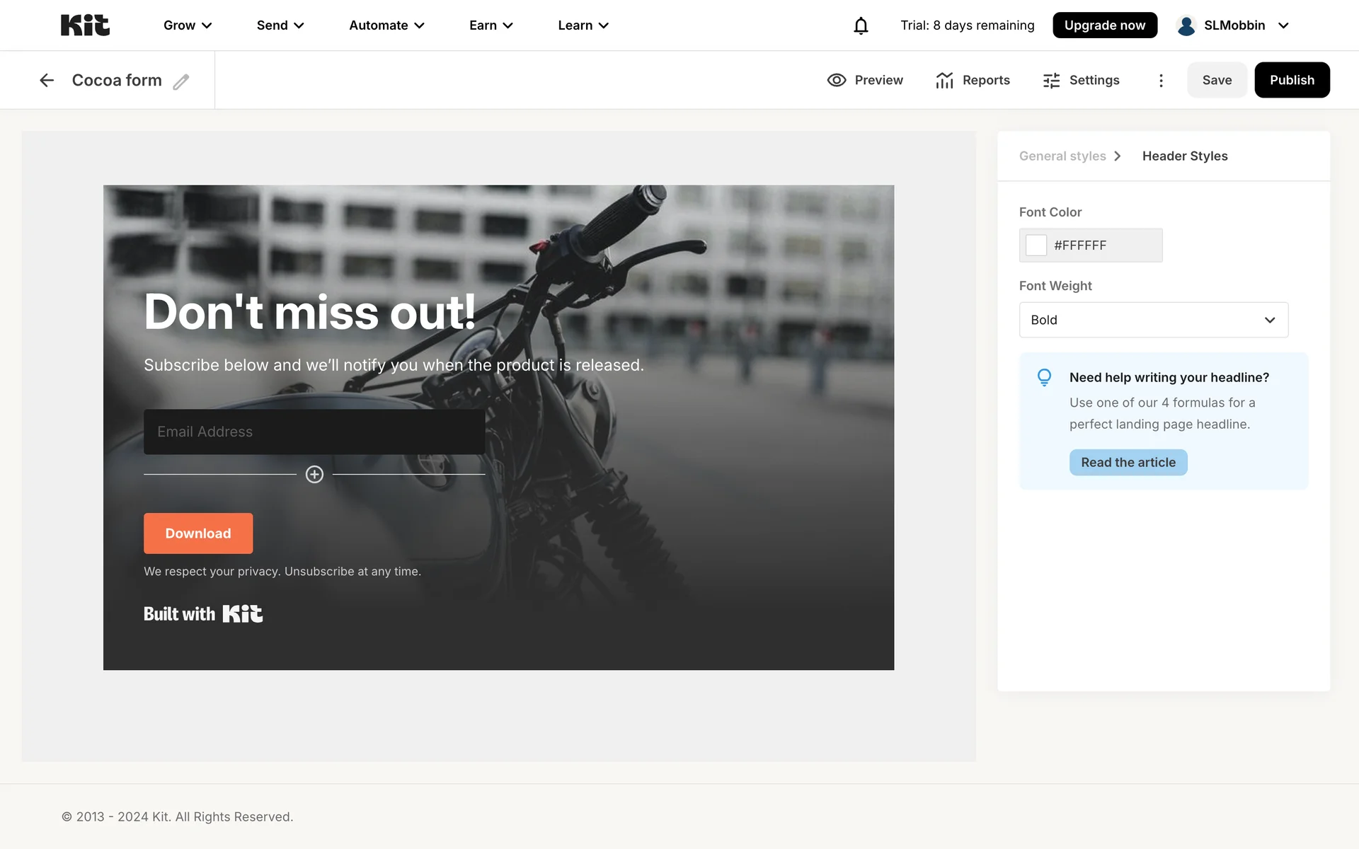Click the Kit logo in header
This screenshot has height=849, width=1359.
(85, 25)
